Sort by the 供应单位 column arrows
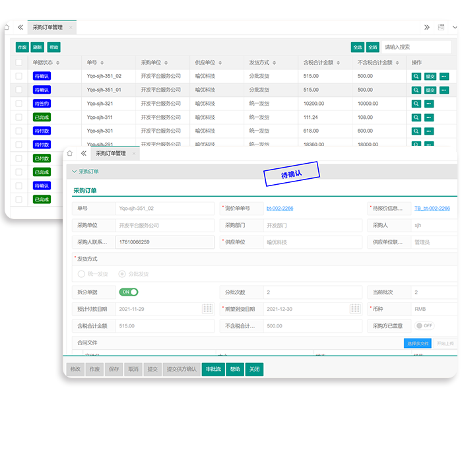This screenshot has height=462, width=462. click(220, 63)
